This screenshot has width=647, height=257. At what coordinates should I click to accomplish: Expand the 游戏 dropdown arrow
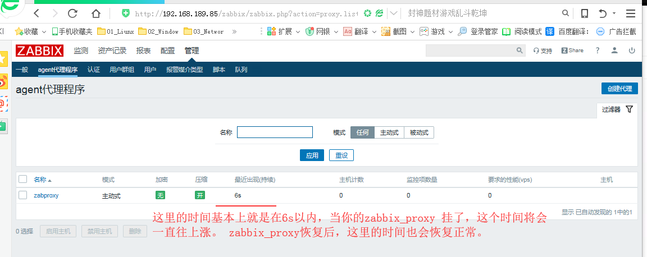click(x=450, y=32)
